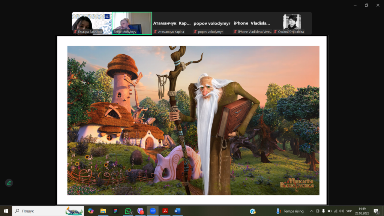Click muted mic icon beside popov volodymyr

[195, 31]
